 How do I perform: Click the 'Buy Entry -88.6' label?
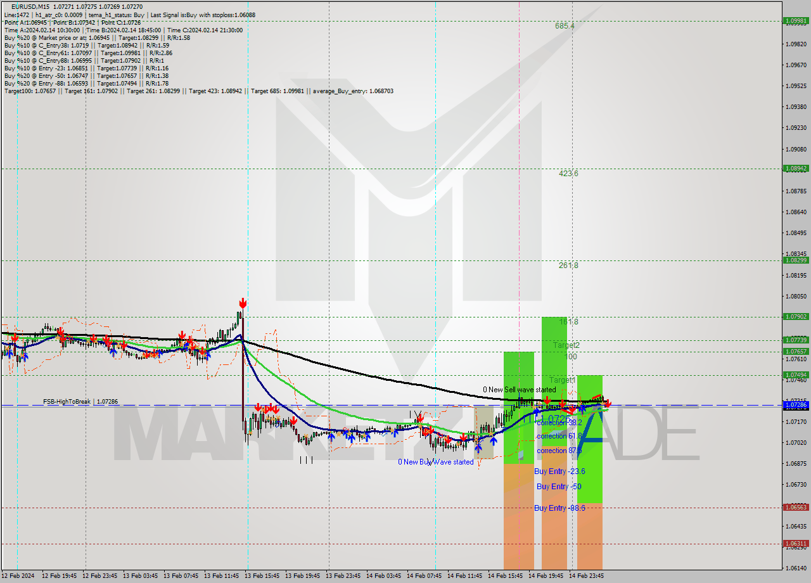559,508
